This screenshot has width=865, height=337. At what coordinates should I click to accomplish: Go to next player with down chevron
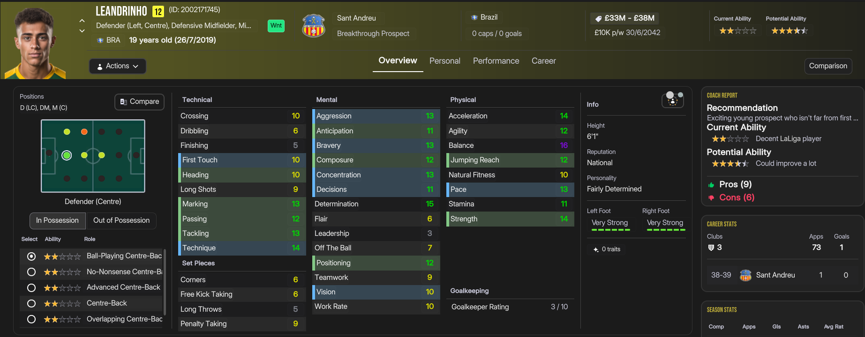(82, 31)
